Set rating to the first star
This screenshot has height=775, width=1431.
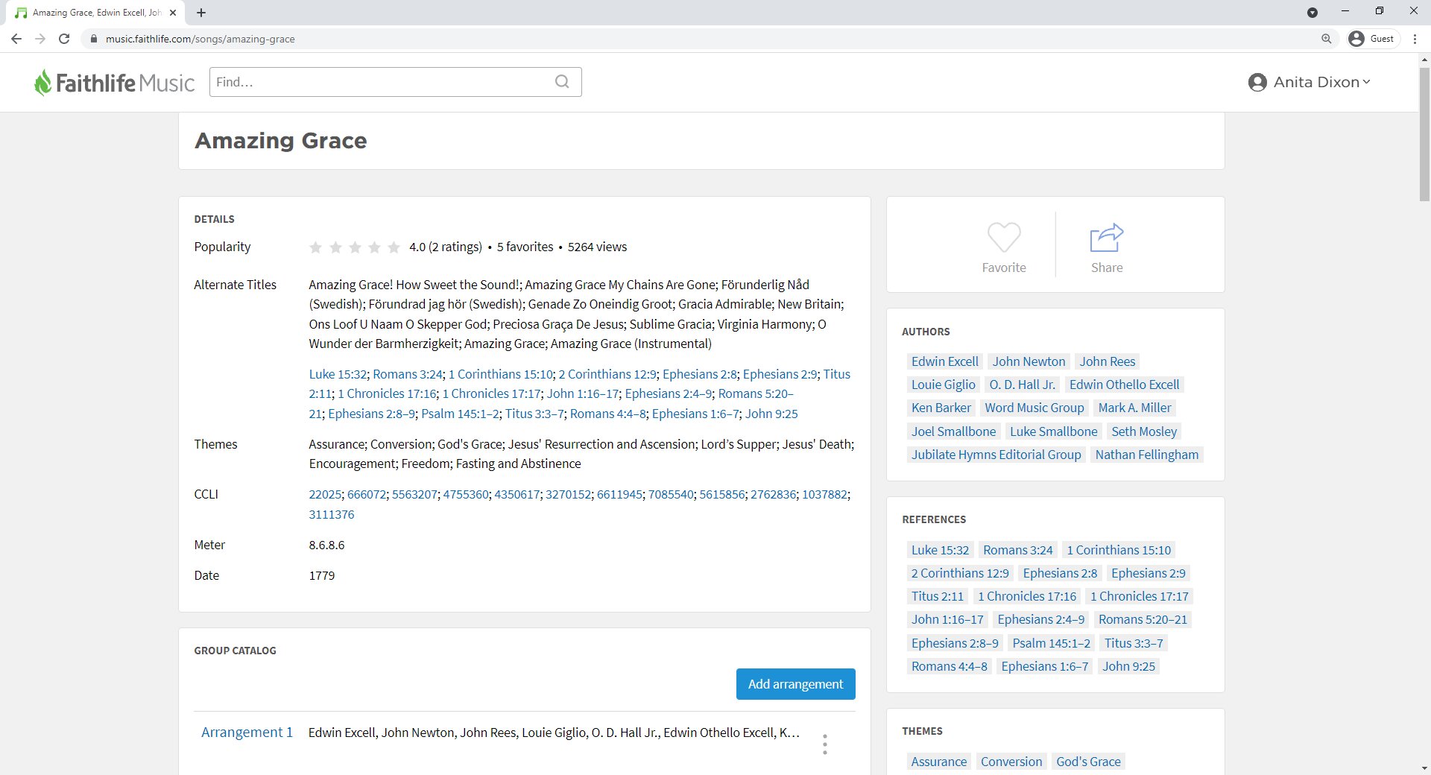(315, 247)
